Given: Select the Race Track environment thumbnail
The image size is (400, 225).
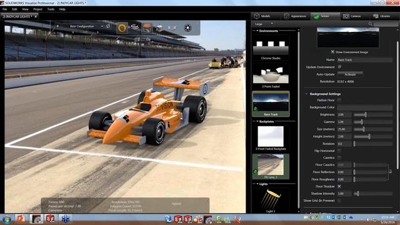Looking at the screenshot, I should pos(271,104).
